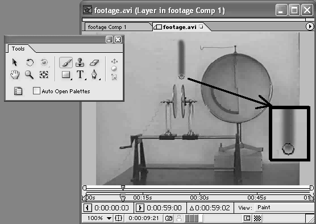Switch to the Tools palette tab

[18, 49]
